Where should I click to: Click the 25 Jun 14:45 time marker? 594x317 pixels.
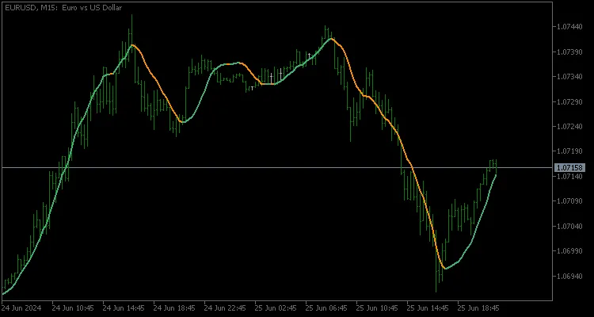[428, 307]
